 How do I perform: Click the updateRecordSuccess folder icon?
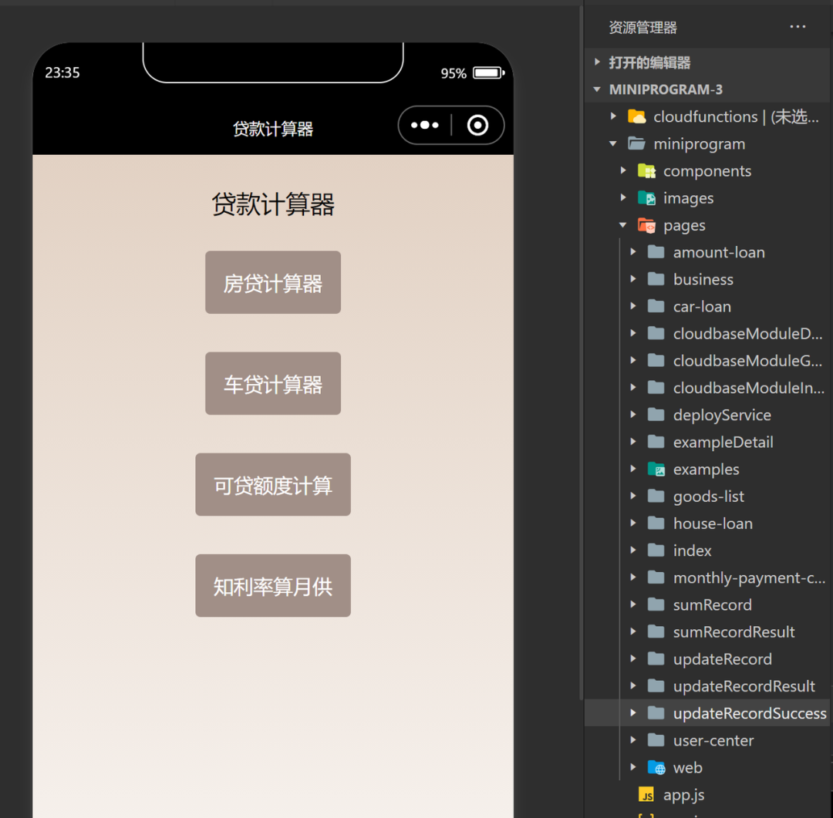click(x=656, y=713)
